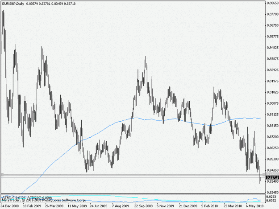
Task: Click the 26 Mar 2009 date label
Action: [54, 206]
